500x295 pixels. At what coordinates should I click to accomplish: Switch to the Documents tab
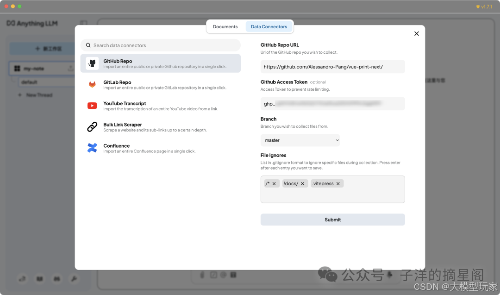coord(225,26)
